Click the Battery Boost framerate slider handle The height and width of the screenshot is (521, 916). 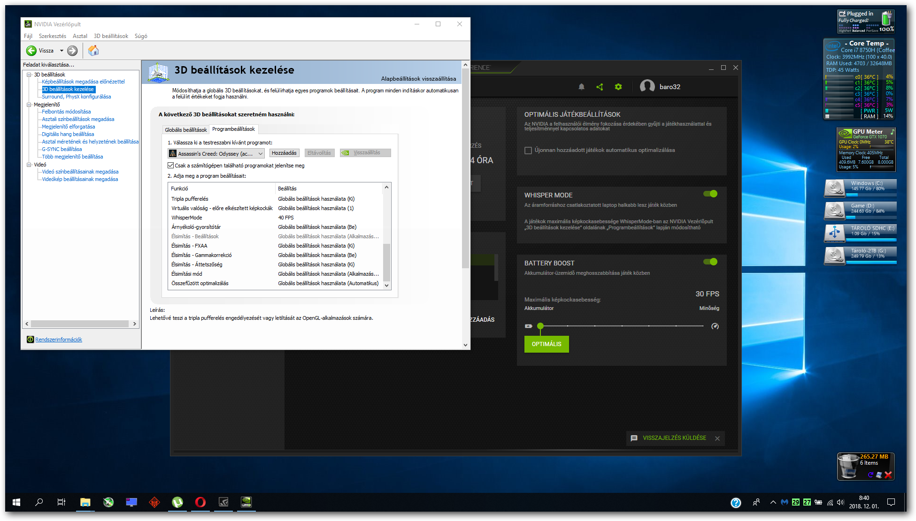540,326
